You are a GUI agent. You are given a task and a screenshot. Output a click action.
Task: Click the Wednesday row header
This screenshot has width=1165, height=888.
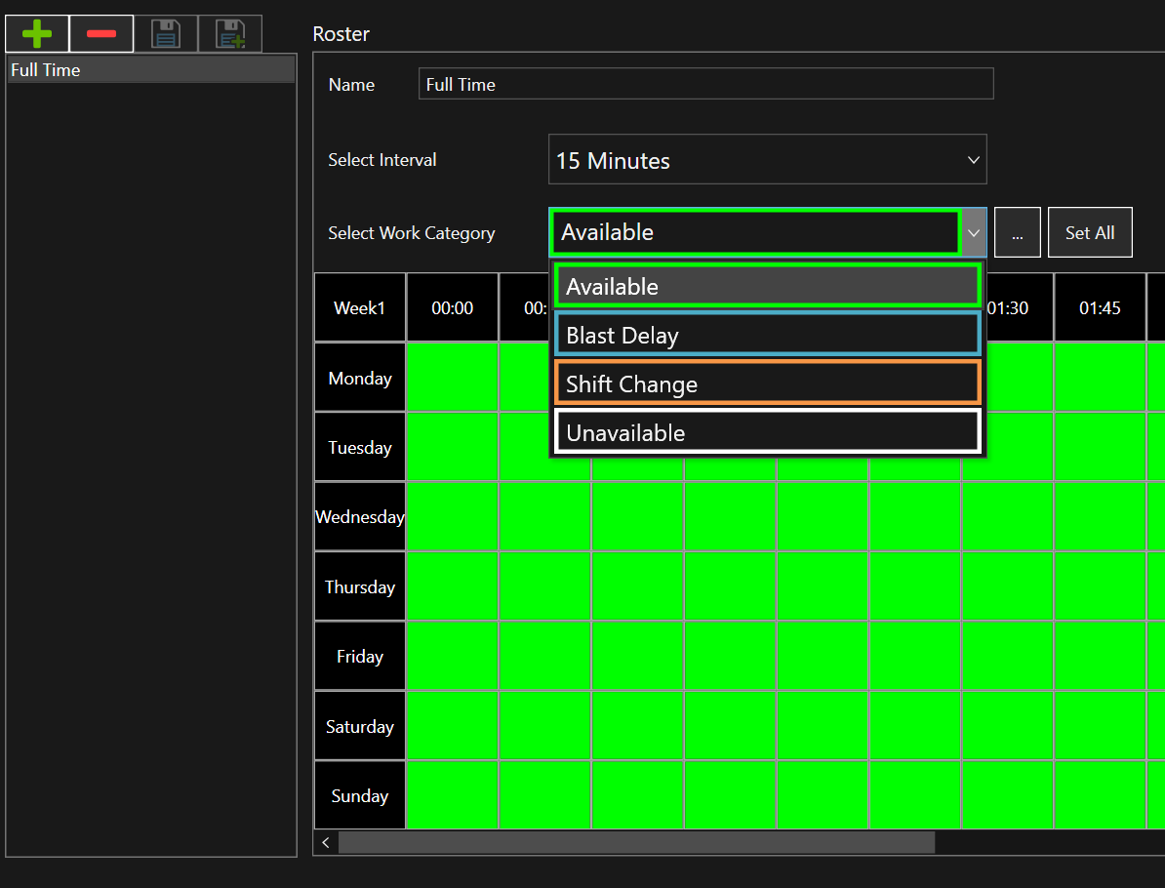tap(359, 517)
